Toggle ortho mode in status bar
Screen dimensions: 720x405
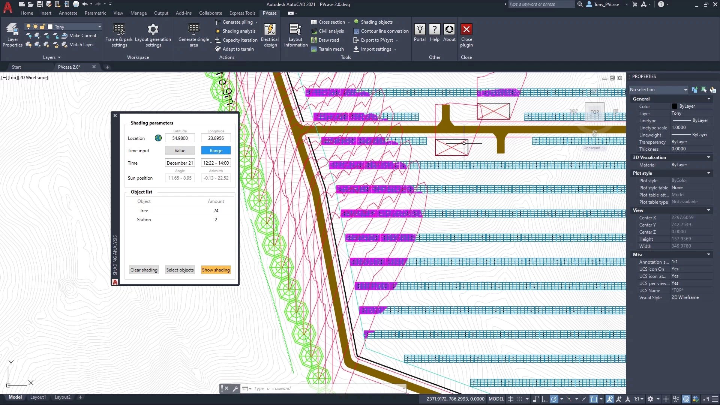544,399
